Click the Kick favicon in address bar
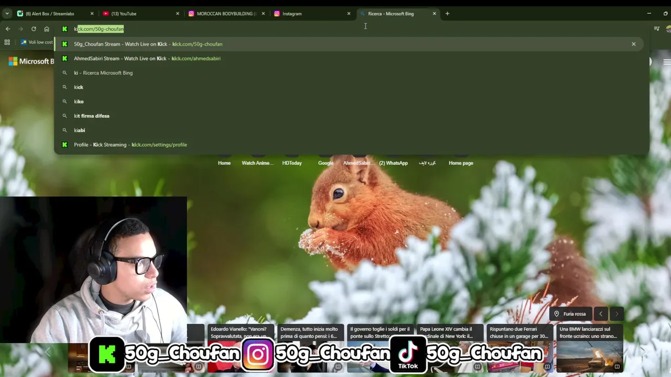 pos(64,29)
